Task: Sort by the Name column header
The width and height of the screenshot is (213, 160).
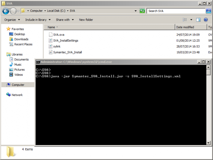Action: coord(109,27)
